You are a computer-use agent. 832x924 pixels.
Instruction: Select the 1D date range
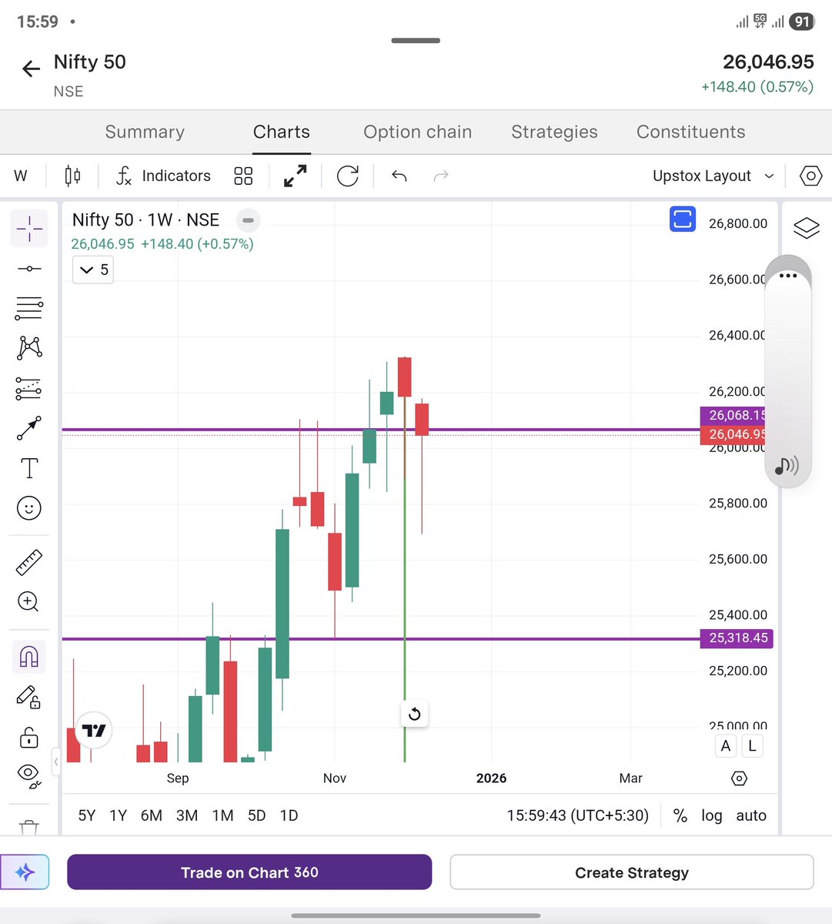tap(289, 815)
